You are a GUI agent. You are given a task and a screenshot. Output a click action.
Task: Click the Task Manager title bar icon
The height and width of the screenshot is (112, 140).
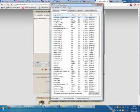[x=52, y=5]
